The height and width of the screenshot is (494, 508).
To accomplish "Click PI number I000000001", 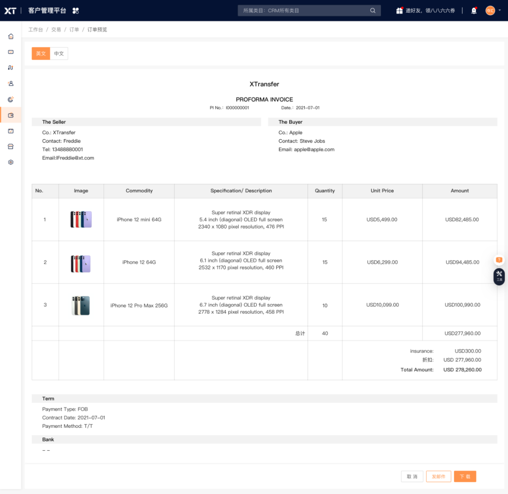I will pos(238,108).
